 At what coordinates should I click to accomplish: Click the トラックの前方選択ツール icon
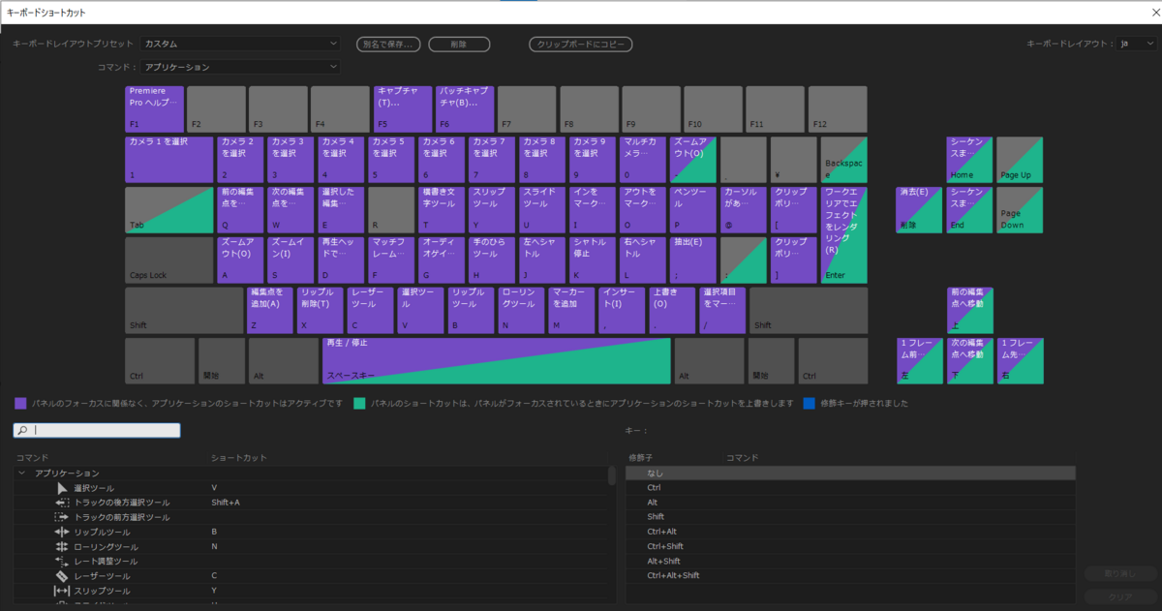point(61,517)
